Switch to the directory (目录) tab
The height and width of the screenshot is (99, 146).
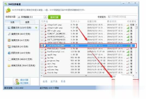tap(27, 22)
